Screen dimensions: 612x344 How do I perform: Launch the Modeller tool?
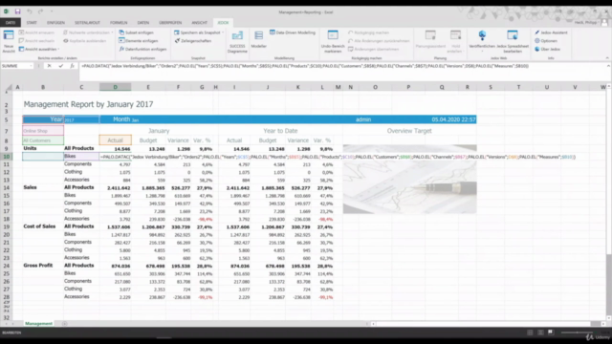coord(258,40)
